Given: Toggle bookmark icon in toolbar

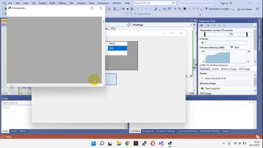Looking at the screenshot, I should tap(185, 9).
